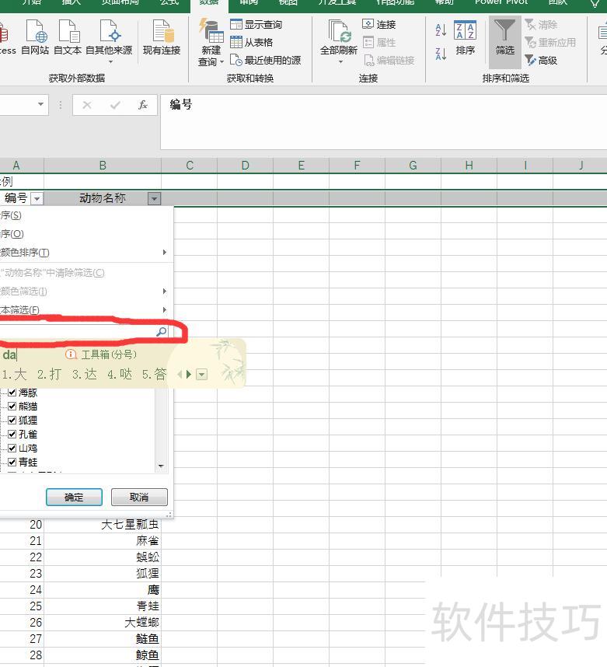Click cell containing 麻雀
The height and width of the screenshot is (667, 607).
(x=103, y=541)
